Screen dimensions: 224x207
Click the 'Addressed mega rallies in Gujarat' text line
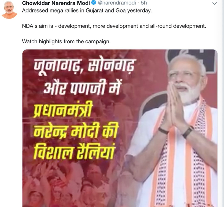point(87,11)
